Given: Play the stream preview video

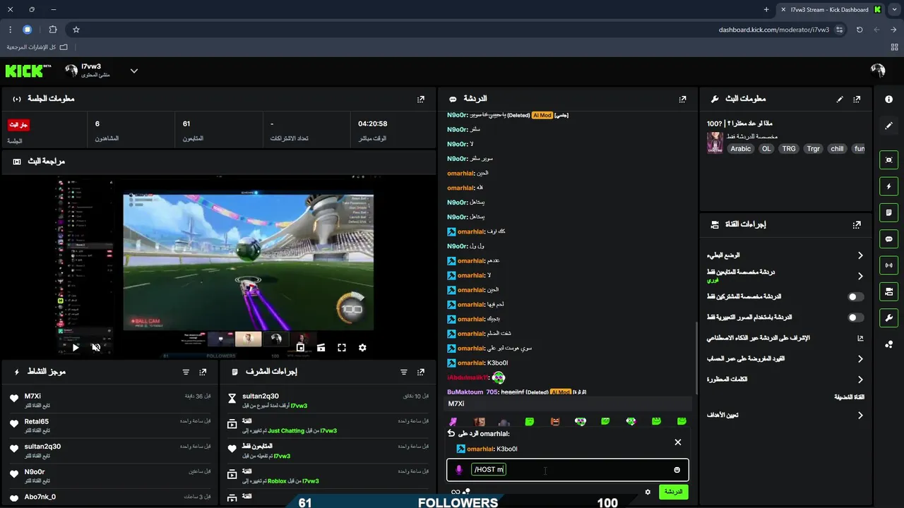Looking at the screenshot, I should coord(76,347).
